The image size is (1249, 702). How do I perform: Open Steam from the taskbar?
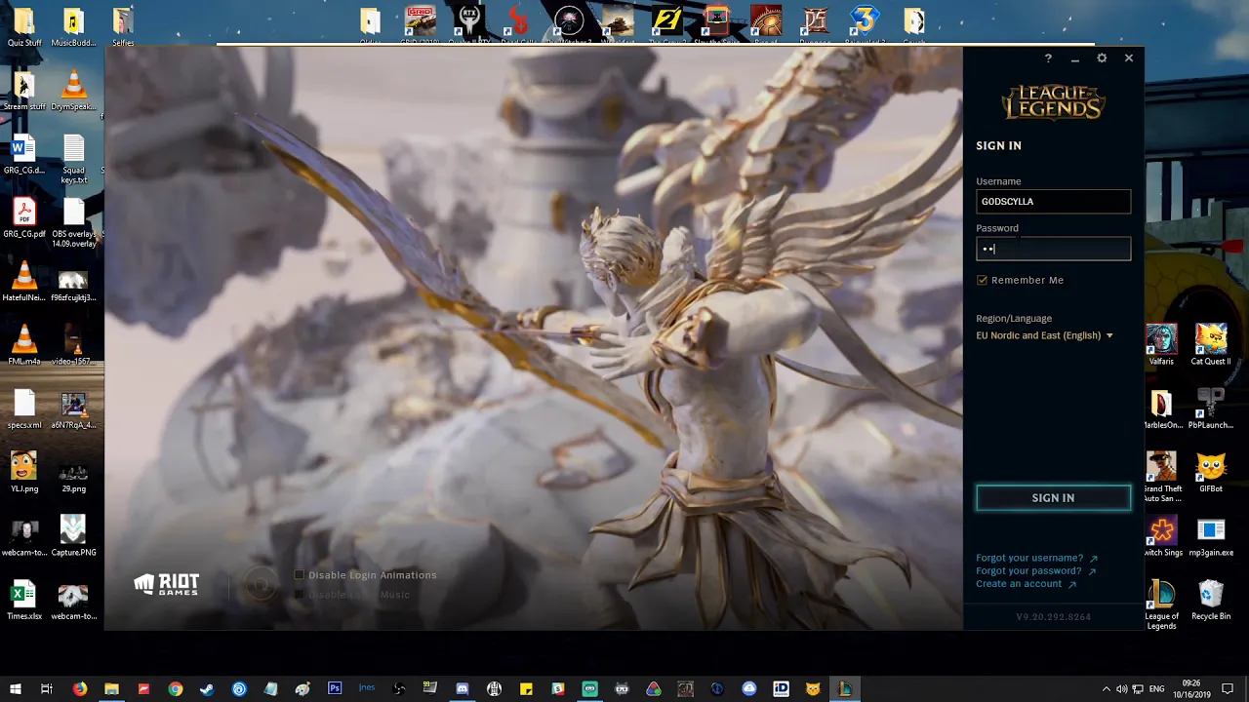coord(207,689)
